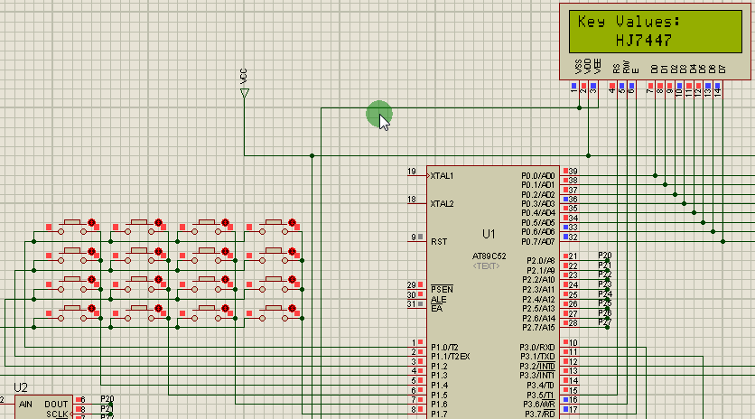Toggle latch on keypad key row 2 column 4

pos(292,251)
